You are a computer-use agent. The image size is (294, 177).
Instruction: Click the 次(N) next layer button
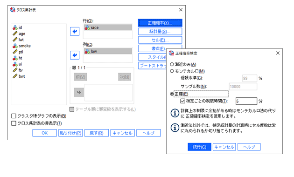(x=125, y=77)
